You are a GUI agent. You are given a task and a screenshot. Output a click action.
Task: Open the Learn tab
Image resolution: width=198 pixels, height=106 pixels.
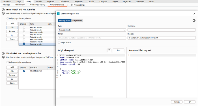pos(152,1)
